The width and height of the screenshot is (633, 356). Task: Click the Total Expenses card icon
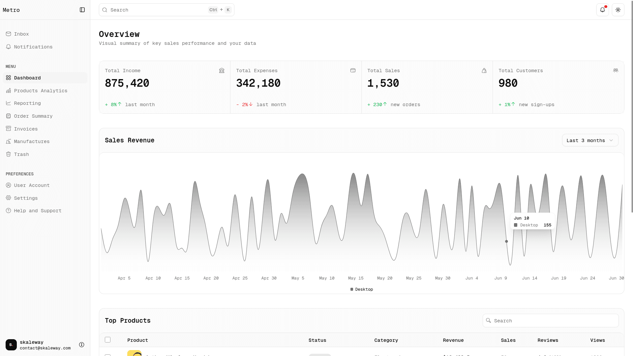coord(353,71)
